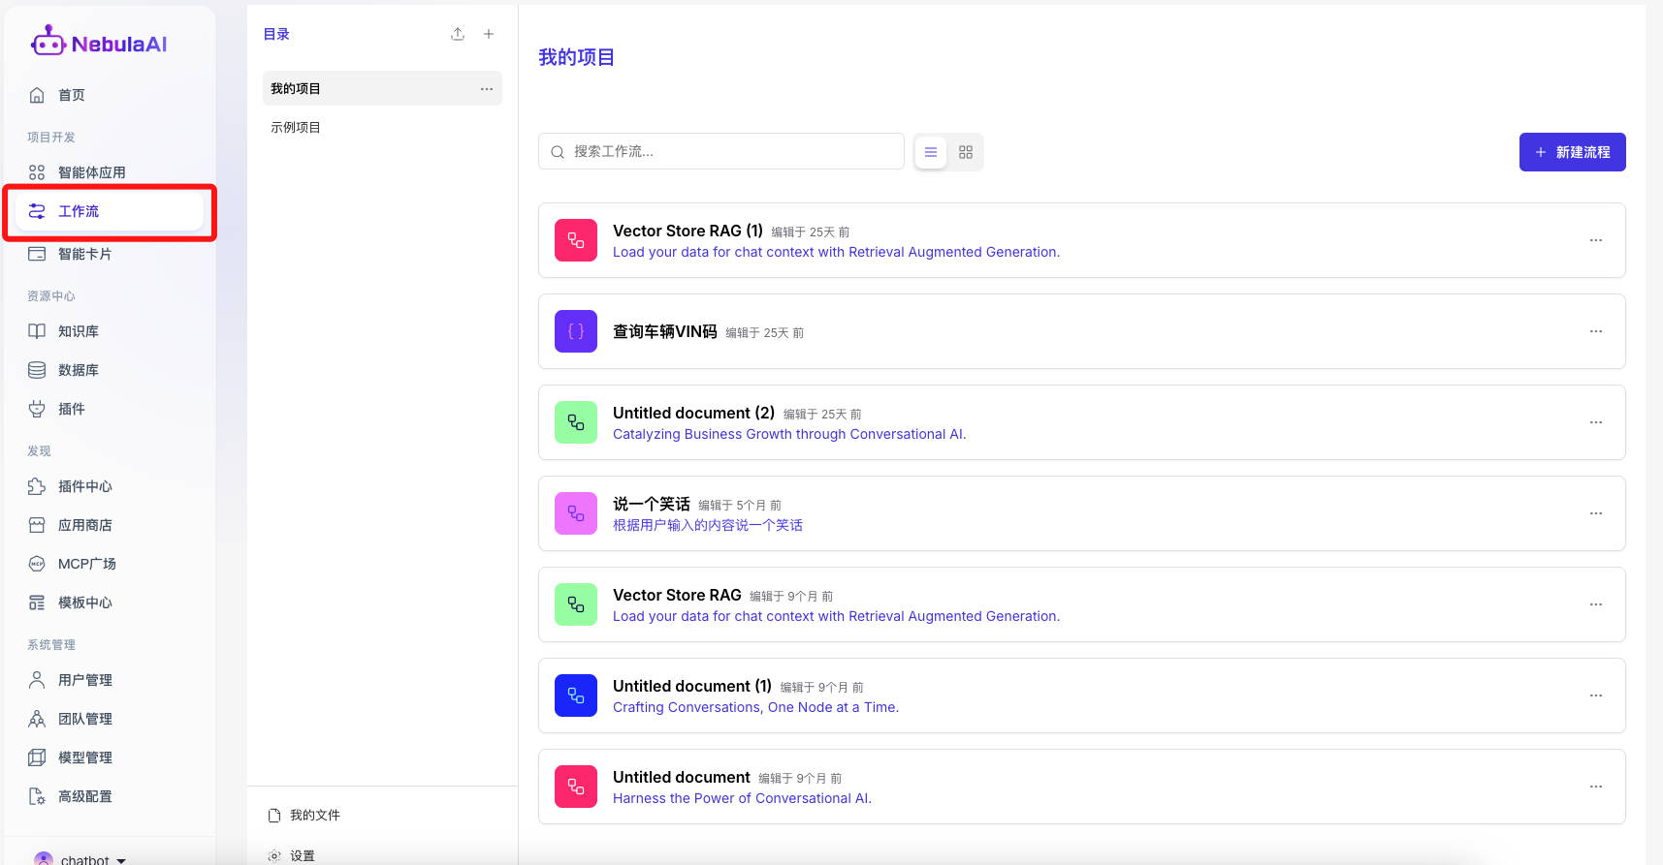Click the upload icon in the 目录 header
The width and height of the screenshot is (1663, 865).
tap(458, 34)
